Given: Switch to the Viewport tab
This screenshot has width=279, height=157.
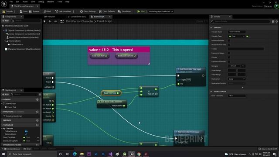Looking at the screenshot, I should 50,17.
